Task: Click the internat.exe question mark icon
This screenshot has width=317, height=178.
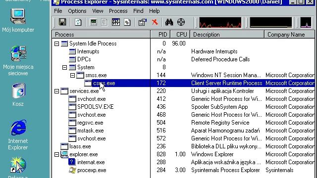Action: (x=72, y=162)
